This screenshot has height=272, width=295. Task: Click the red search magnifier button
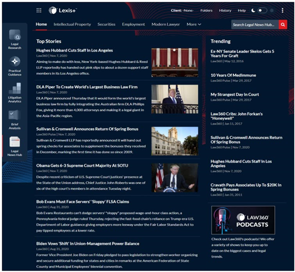(283, 25)
